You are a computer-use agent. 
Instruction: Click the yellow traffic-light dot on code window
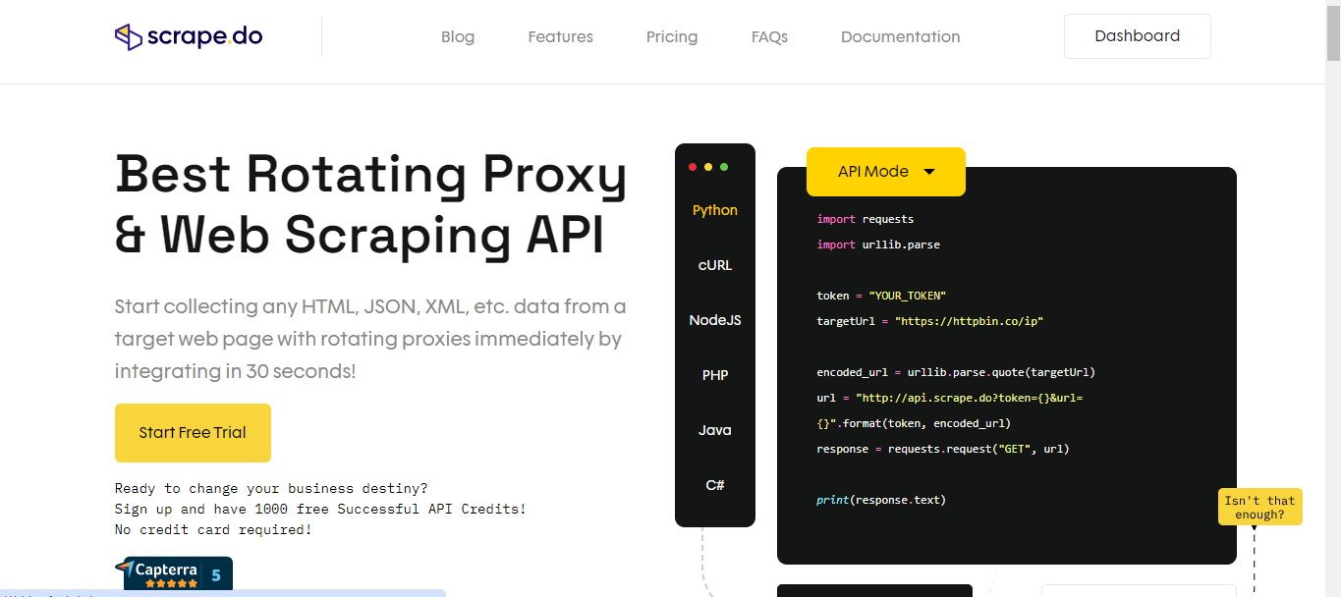point(708,167)
